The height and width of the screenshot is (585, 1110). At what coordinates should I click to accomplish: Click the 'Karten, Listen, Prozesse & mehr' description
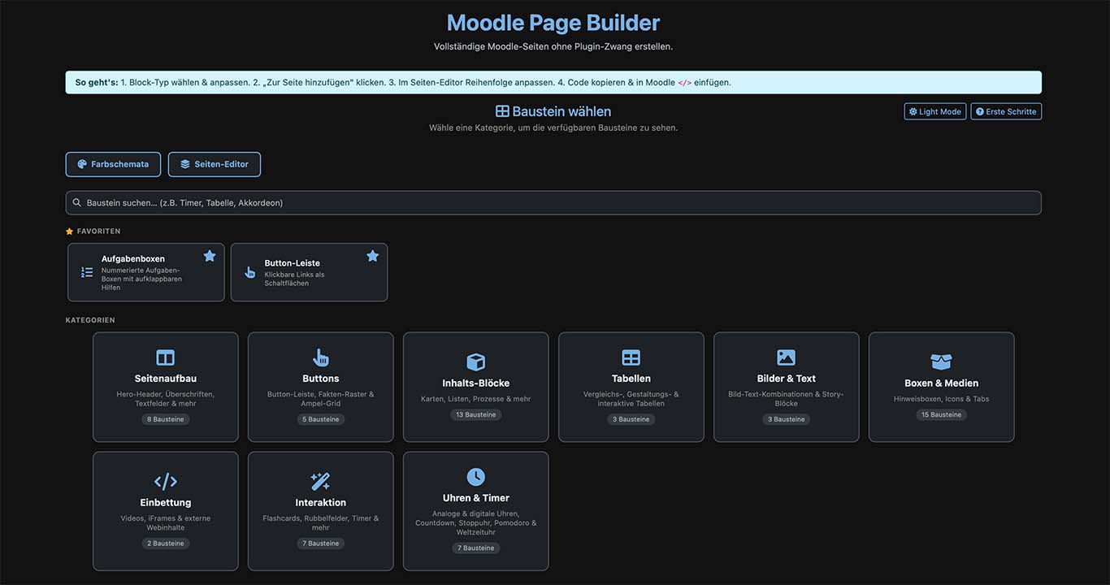(x=476, y=399)
